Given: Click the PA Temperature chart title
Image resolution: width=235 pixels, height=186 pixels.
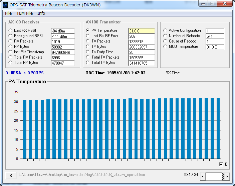Looking at the screenshot, I should coord(27,81).
